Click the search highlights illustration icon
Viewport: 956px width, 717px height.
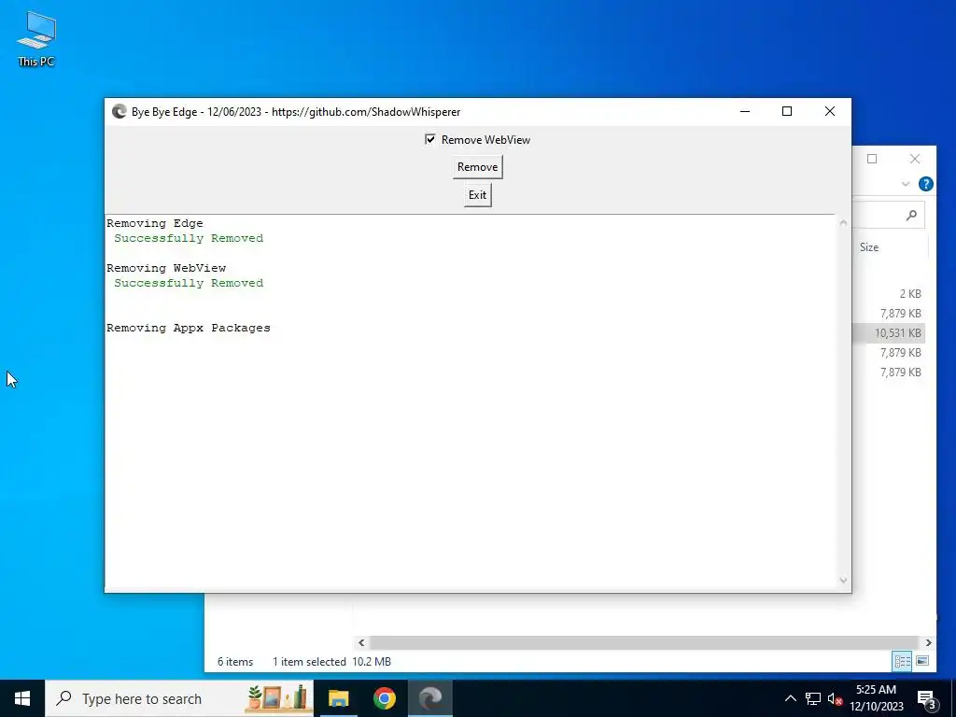click(277, 698)
